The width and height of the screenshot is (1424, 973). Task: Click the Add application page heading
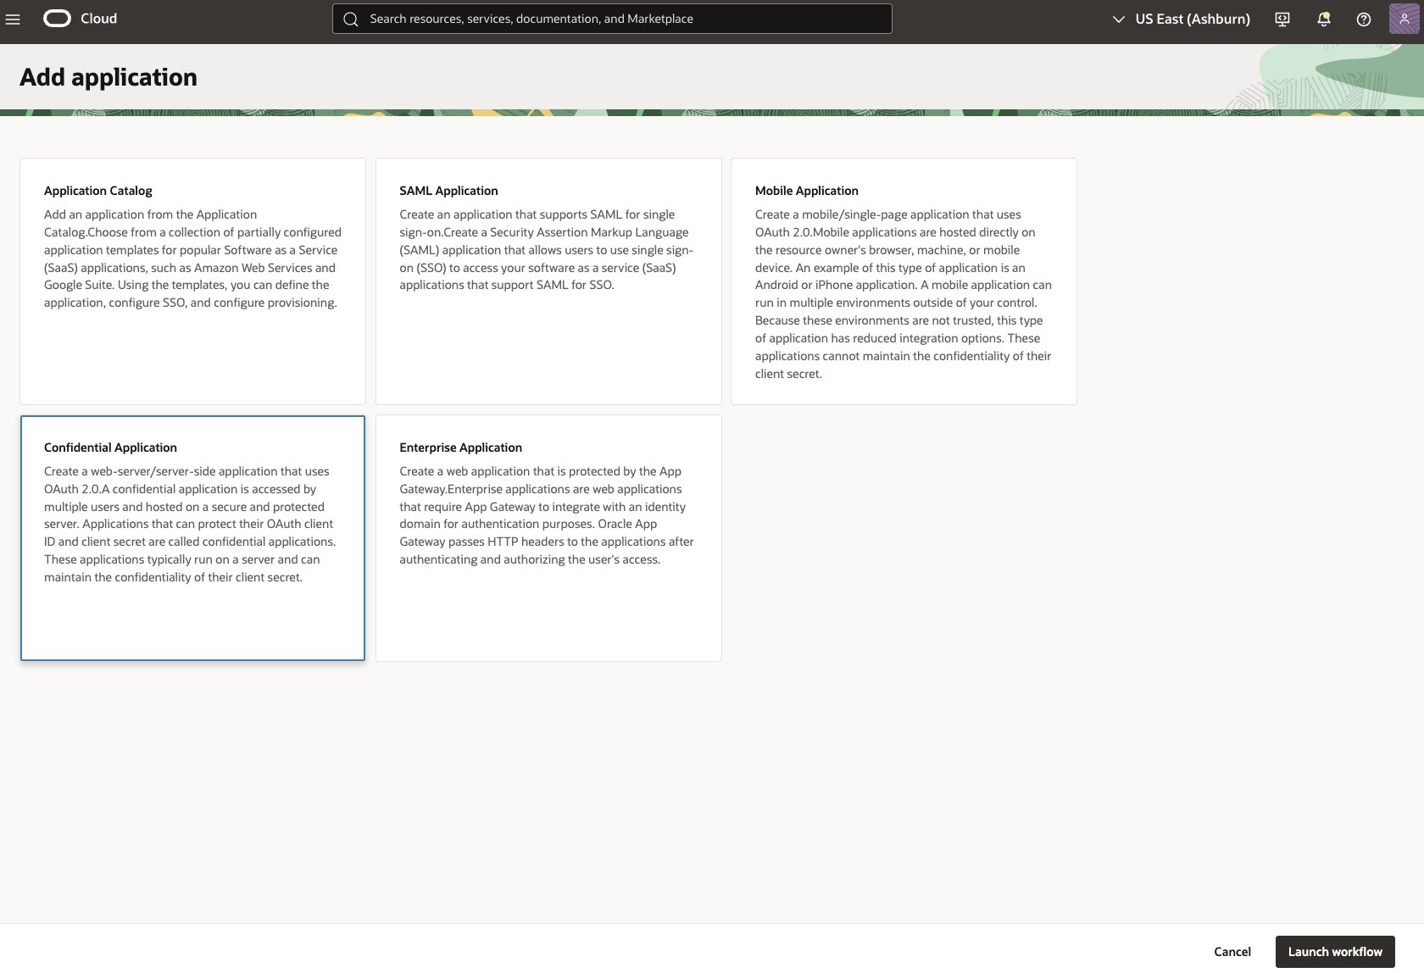click(x=108, y=76)
